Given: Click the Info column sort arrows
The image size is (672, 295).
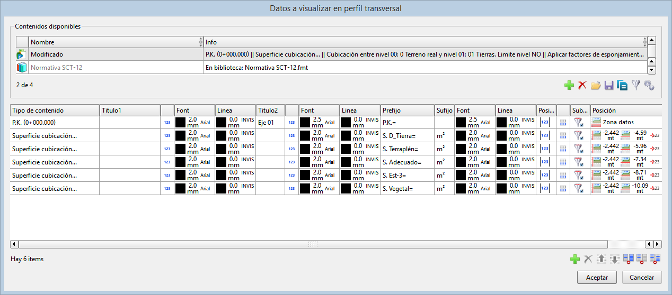Looking at the screenshot, I should (644, 42).
